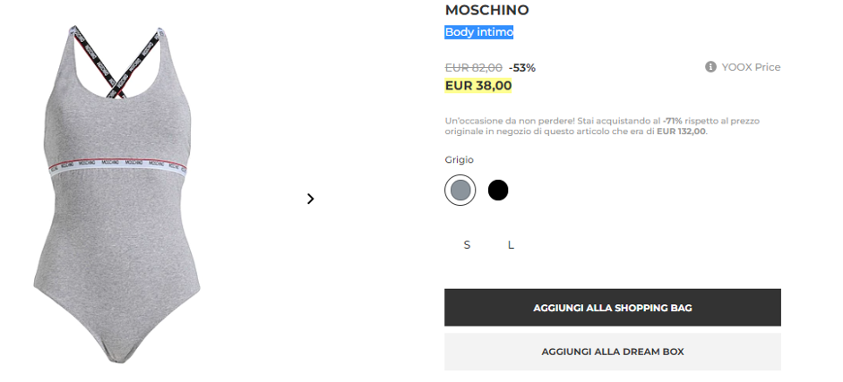Screen dimensions: 843x382
Task: Click the crossed-out EUR 82,00 price
Action: (x=473, y=67)
